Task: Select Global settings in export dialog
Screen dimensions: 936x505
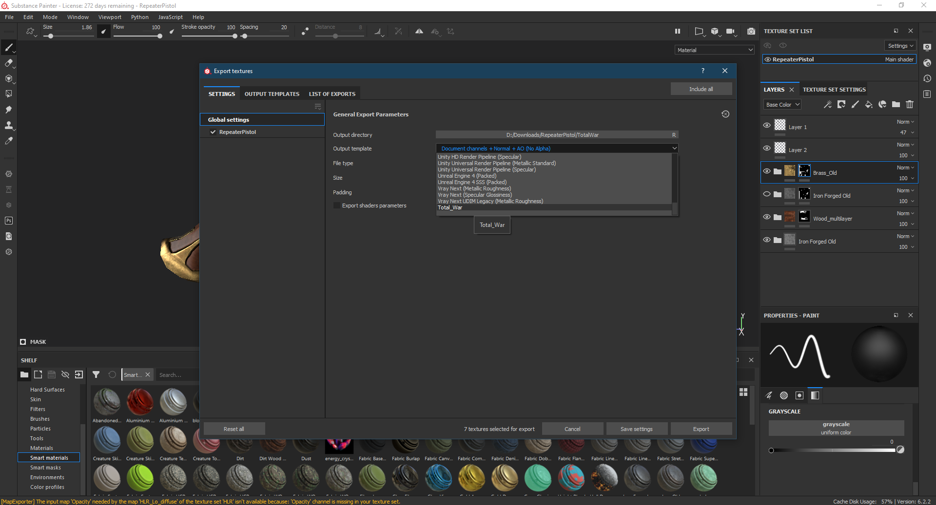Action: click(262, 120)
